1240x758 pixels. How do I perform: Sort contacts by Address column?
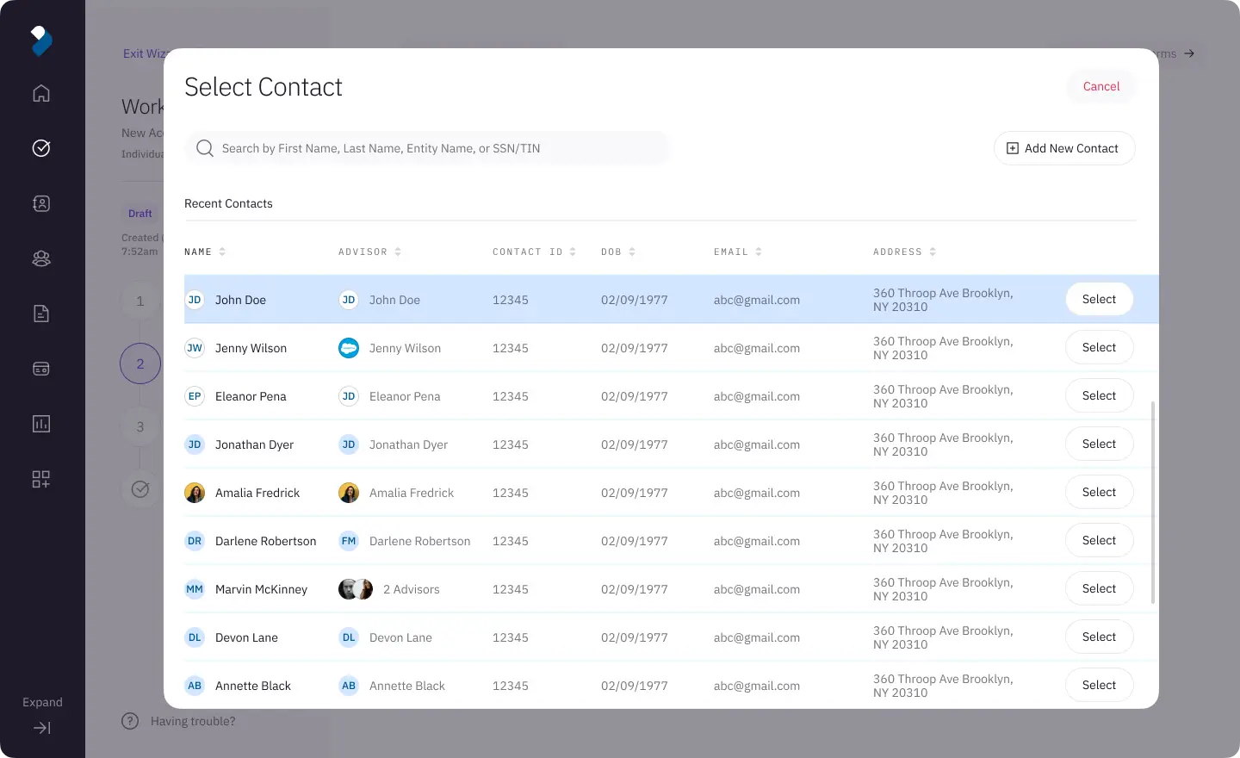[904, 252]
